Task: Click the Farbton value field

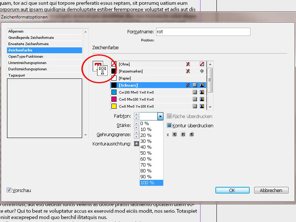Action: pyautogui.click(x=149, y=116)
